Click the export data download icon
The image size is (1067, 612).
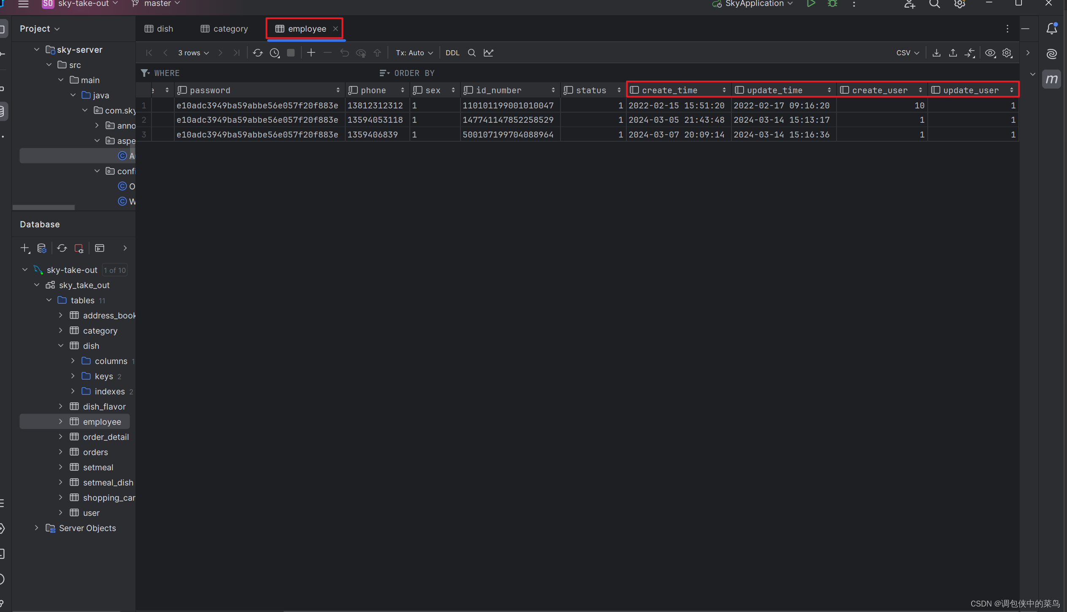tap(936, 53)
